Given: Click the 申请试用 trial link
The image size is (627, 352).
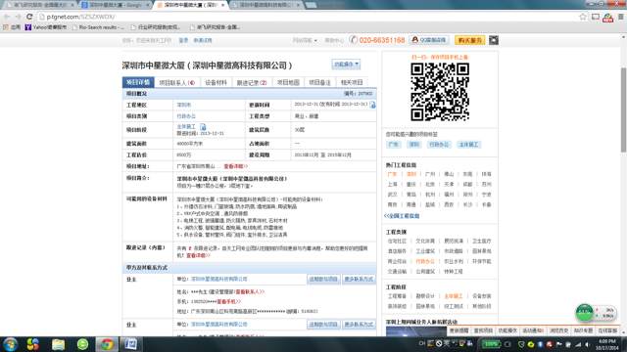Looking at the screenshot, I should point(203,40).
